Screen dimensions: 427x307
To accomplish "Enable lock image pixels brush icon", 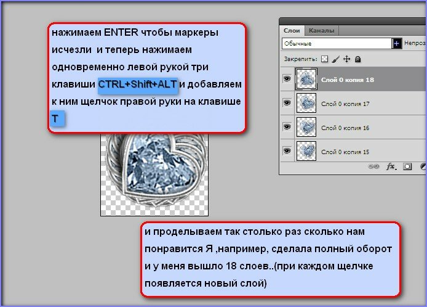I will tap(336, 59).
